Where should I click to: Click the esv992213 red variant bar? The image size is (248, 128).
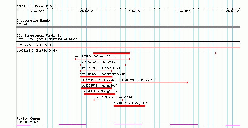[x=99, y=94]
